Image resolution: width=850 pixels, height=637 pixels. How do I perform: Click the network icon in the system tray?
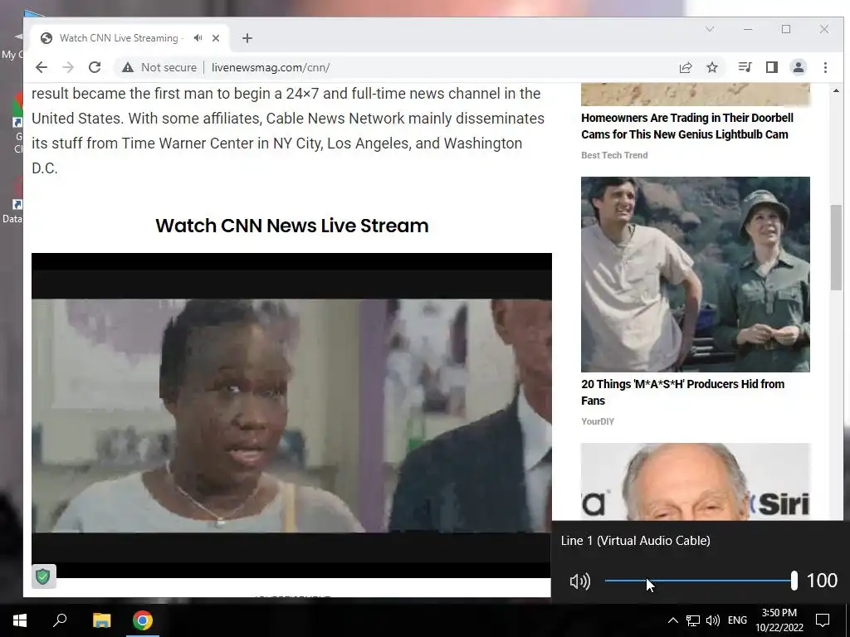click(x=693, y=620)
